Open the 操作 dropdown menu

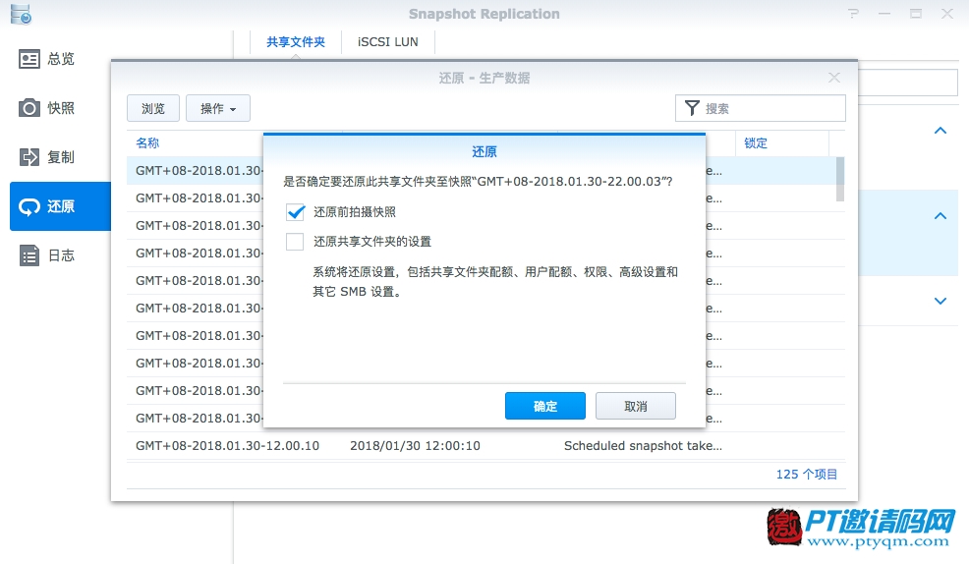218,109
